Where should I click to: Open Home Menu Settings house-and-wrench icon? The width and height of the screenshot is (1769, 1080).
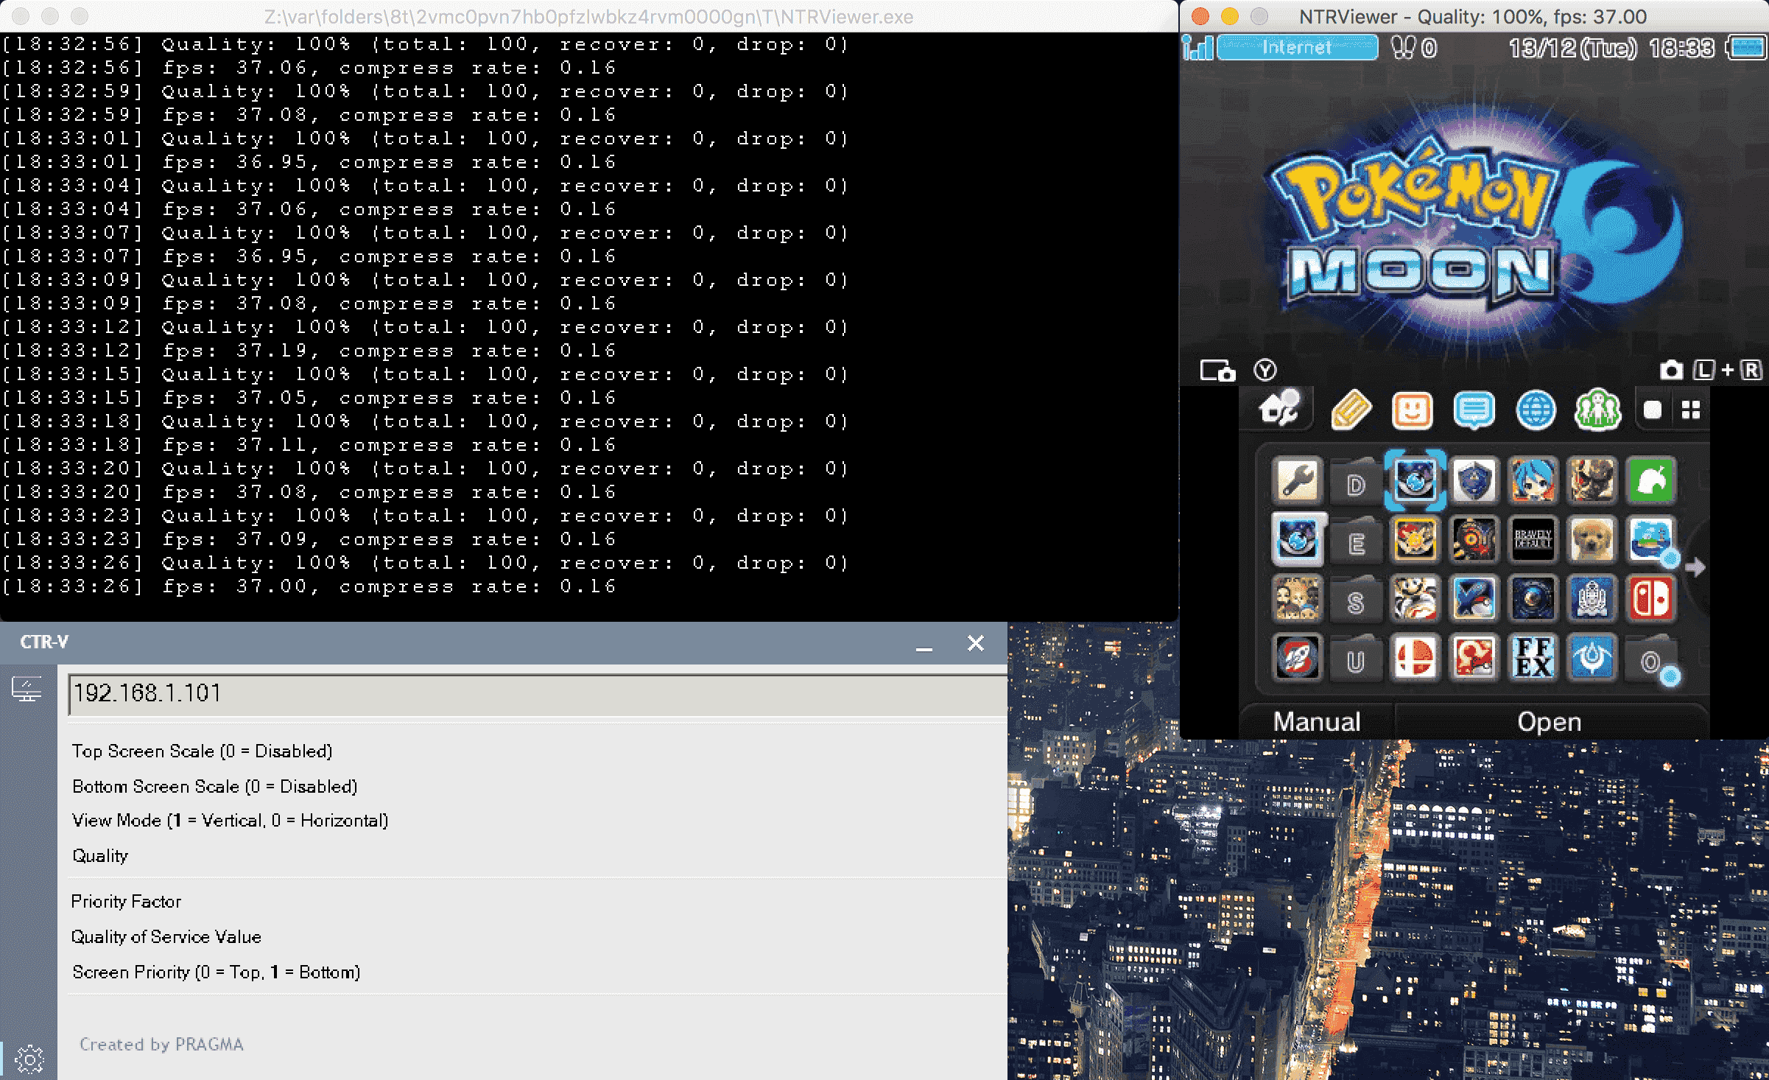coord(1280,408)
